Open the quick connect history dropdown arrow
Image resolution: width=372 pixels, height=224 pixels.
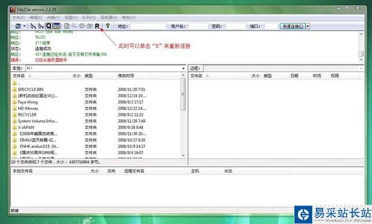(308, 26)
